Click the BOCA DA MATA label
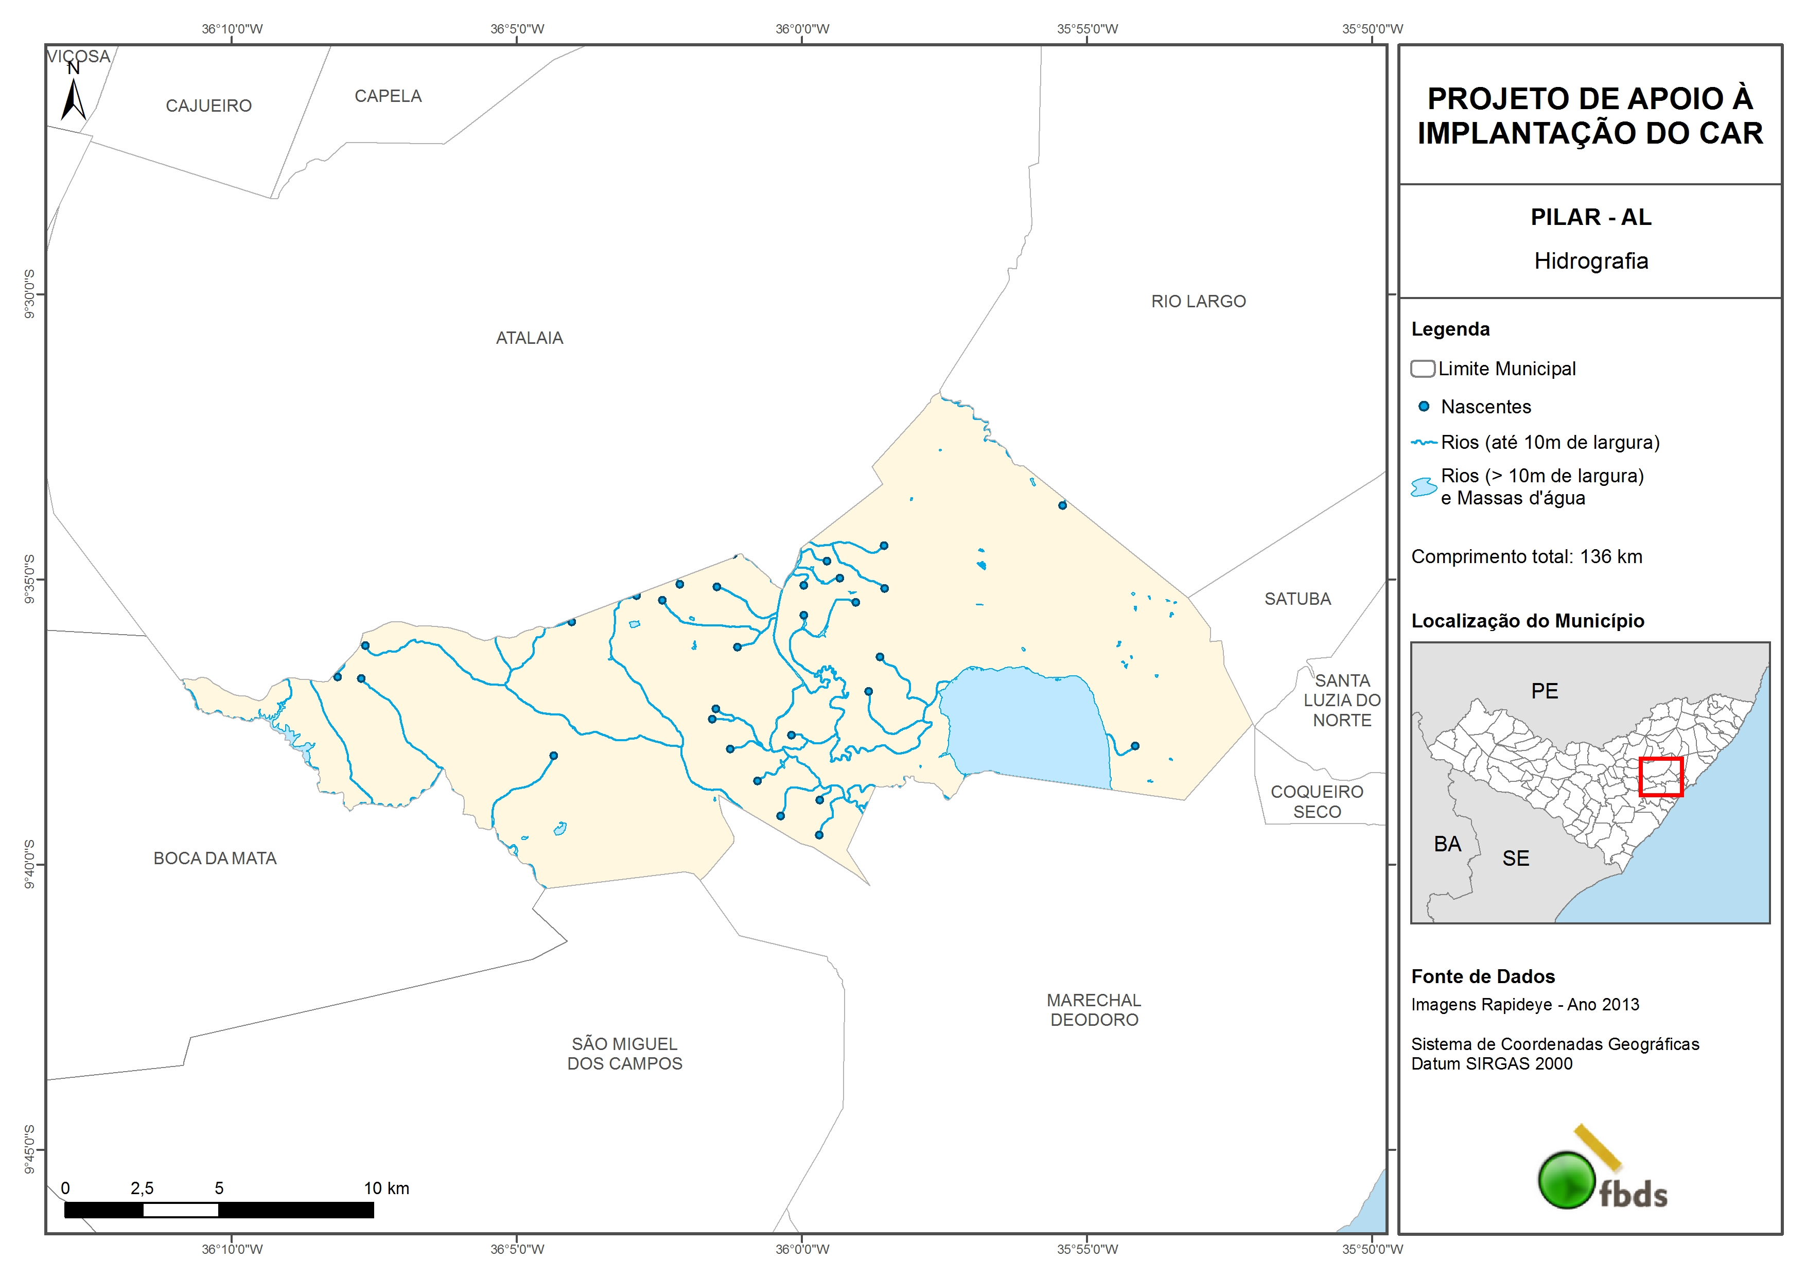1806x1277 pixels. [215, 859]
